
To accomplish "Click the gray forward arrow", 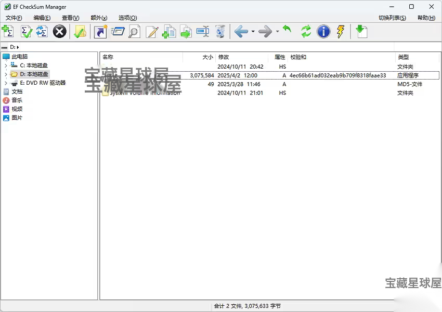I will [265, 31].
